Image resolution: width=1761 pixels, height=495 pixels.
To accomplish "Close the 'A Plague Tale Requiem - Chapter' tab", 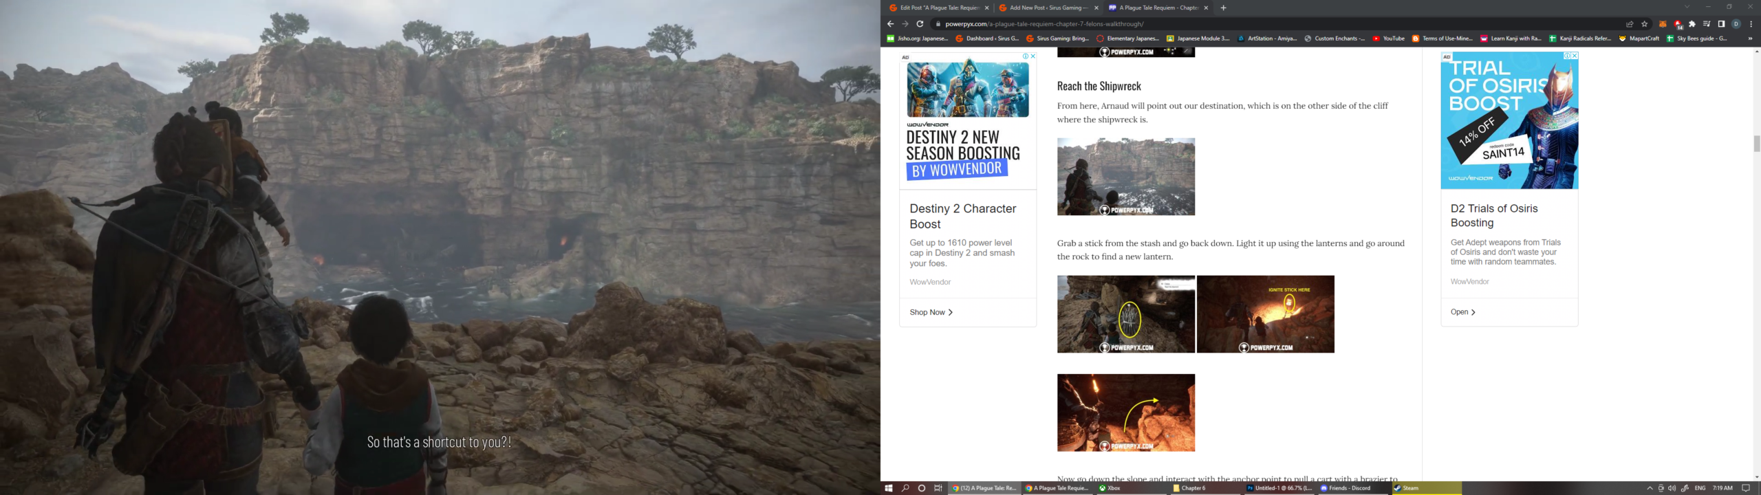I will 1206,8.
